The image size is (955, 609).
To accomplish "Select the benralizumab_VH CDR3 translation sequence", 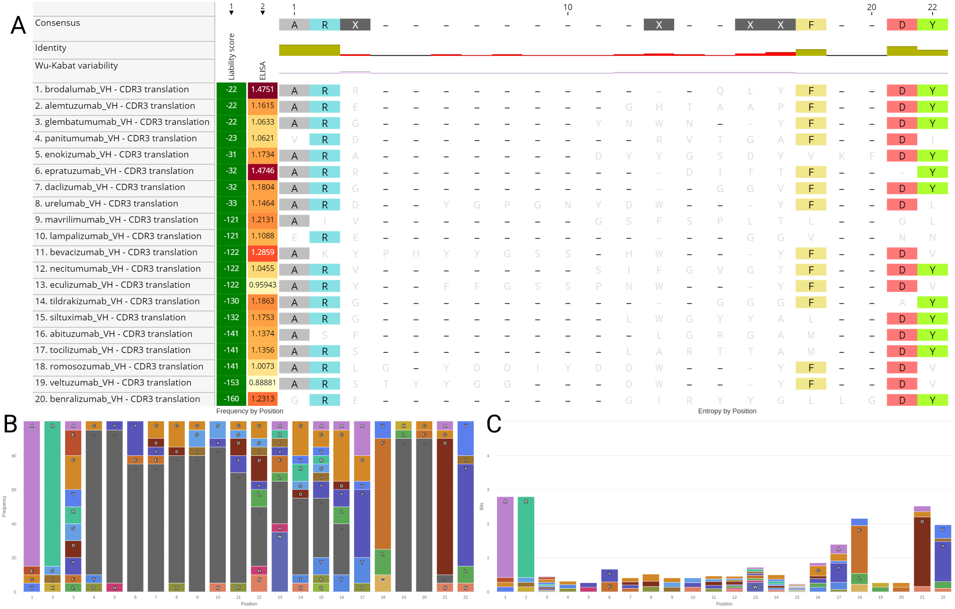I will point(117,399).
